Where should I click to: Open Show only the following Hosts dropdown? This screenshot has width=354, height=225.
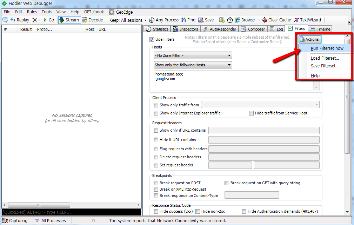click(x=193, y=65)
